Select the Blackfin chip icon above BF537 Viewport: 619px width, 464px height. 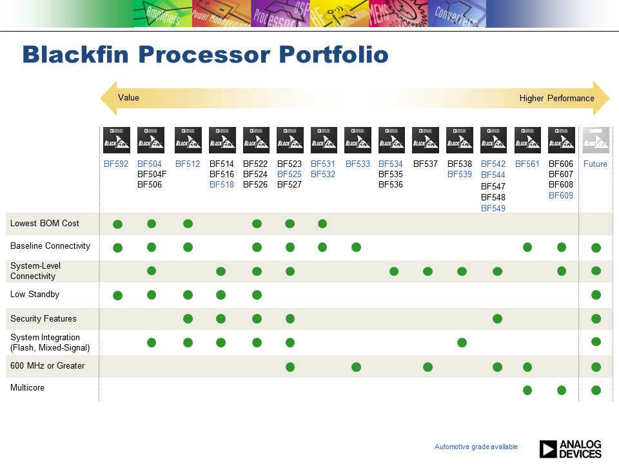point(426,140)
